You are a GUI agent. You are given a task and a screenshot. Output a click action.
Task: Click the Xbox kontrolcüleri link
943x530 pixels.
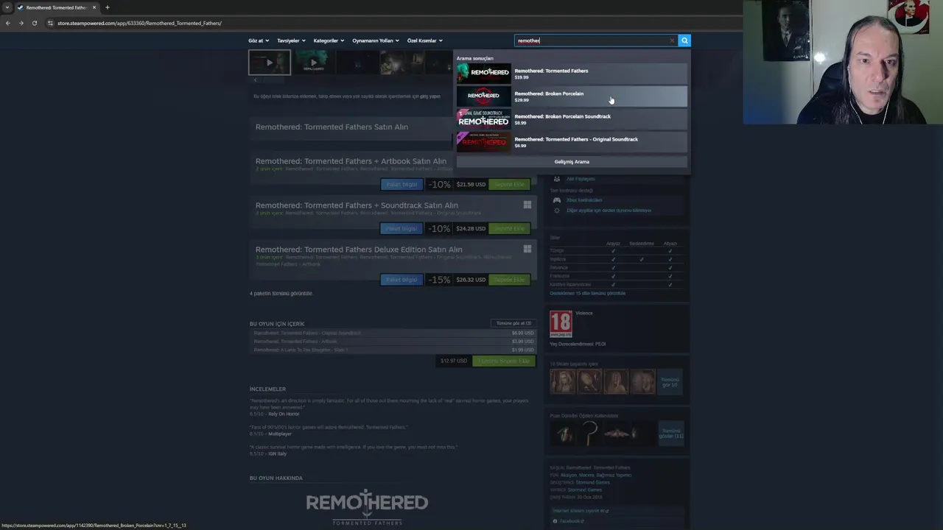(x=584, y=200)
